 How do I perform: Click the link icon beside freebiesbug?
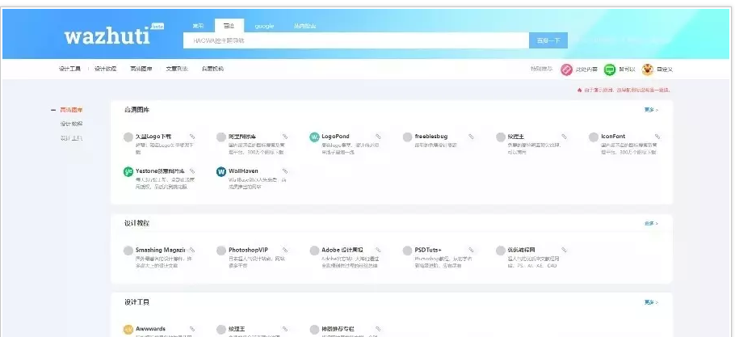coord(471,137)
